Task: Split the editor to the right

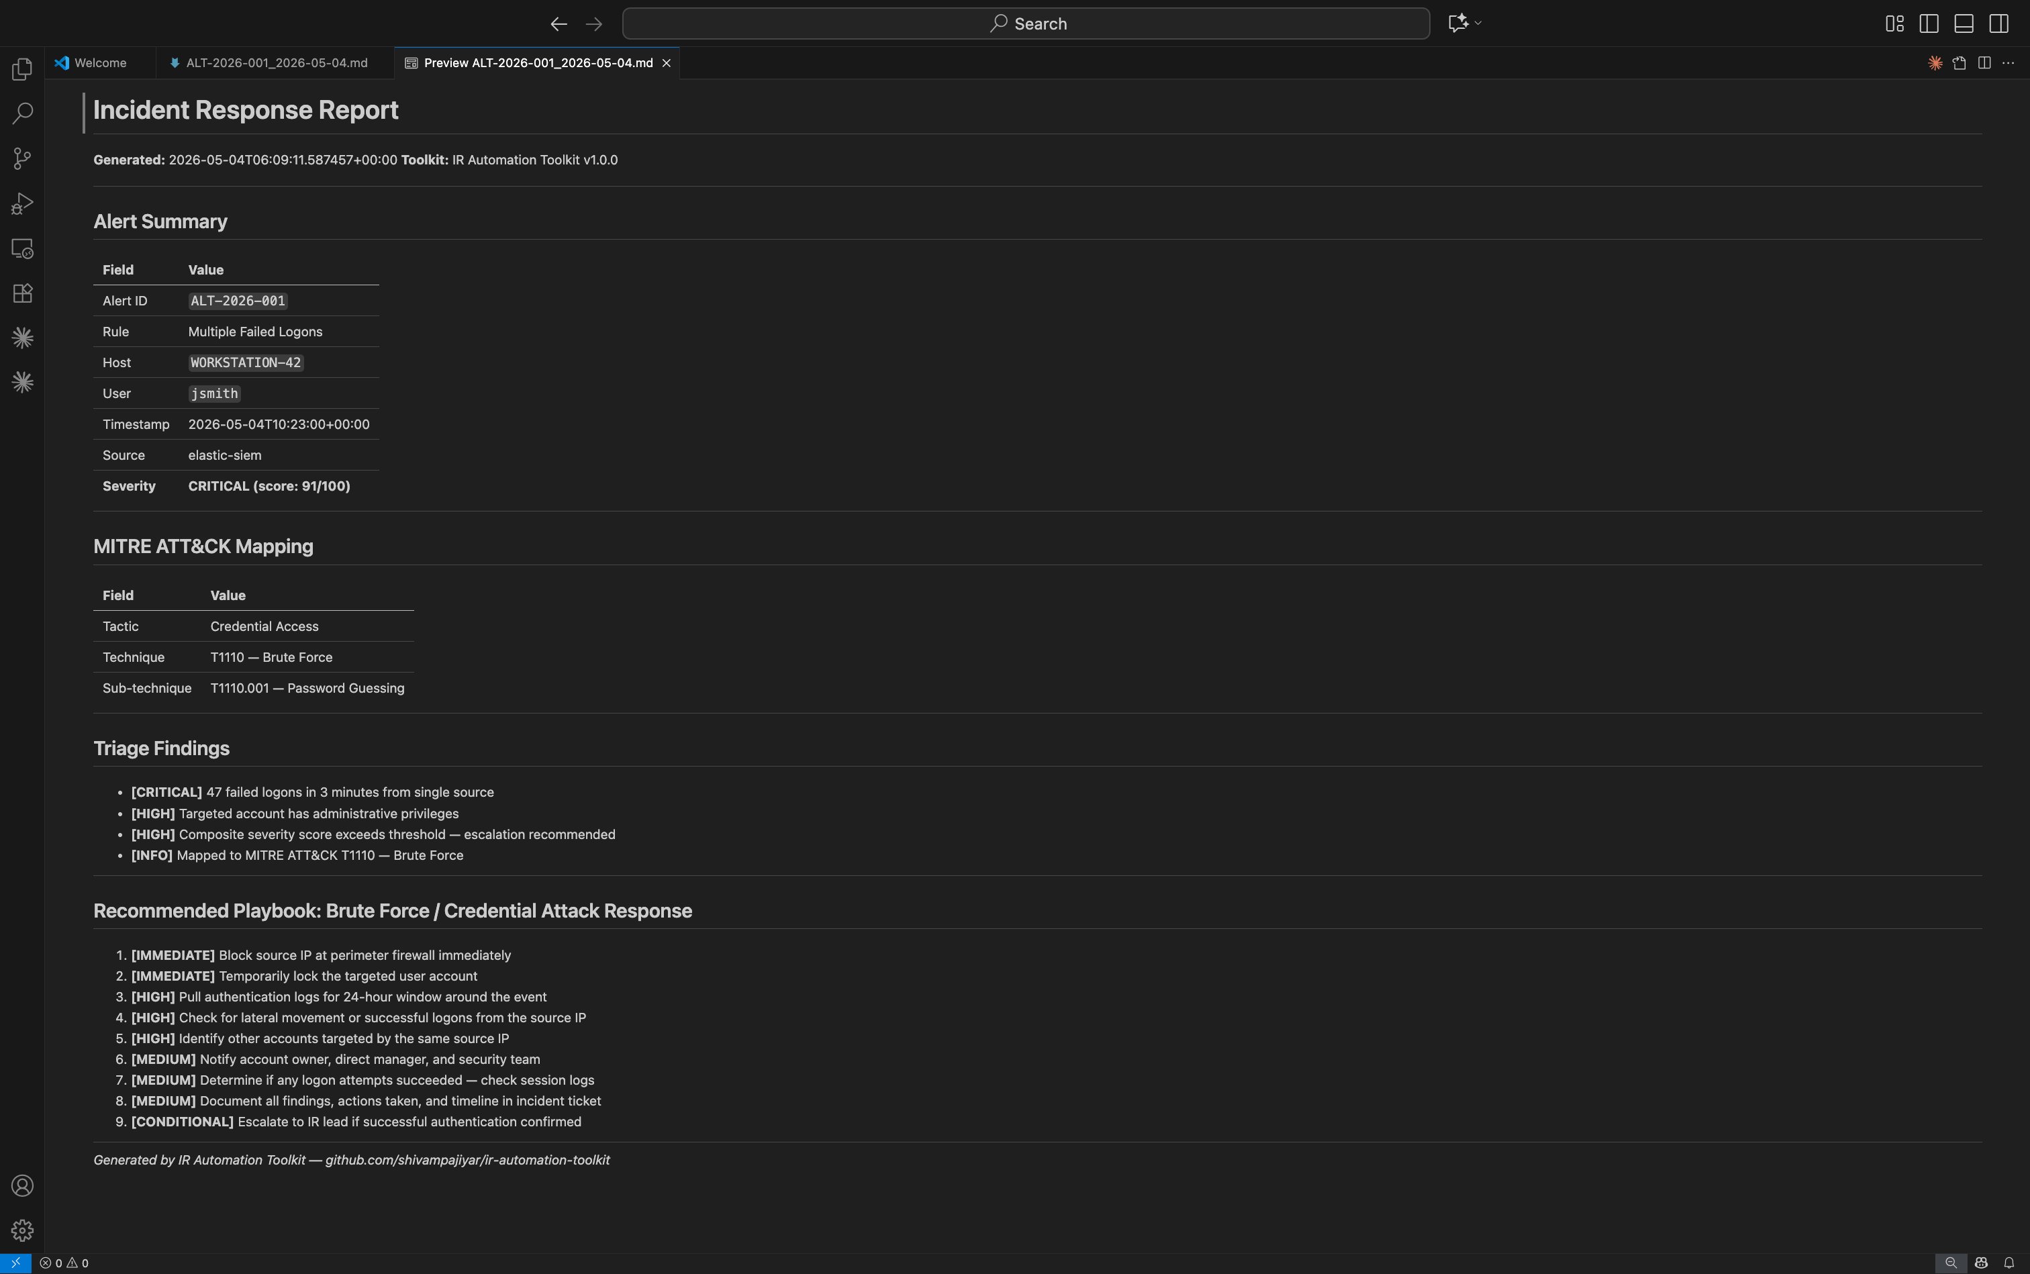Action: 1984,63
